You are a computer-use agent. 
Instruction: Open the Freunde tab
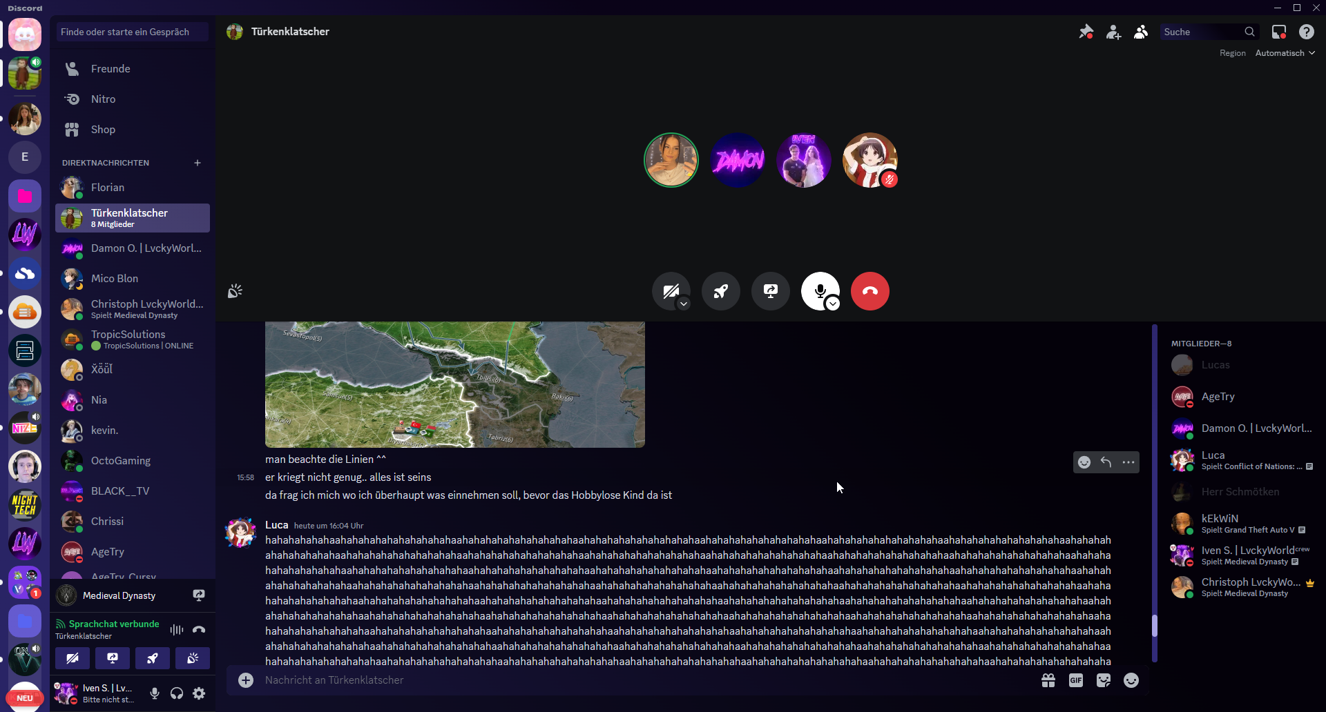110,69
